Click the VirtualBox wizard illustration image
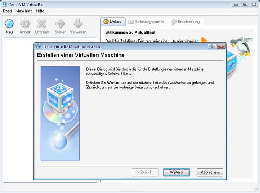The width and height of the screenshot is (260, 193). (60, 113)
